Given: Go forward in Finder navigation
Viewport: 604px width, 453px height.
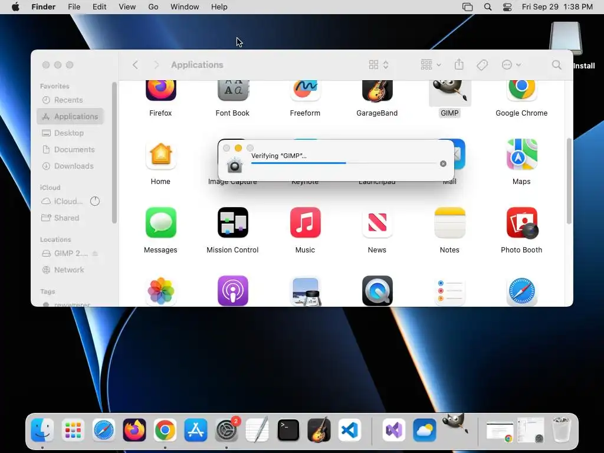Looking at the screenshot, I should coord(156,65).
